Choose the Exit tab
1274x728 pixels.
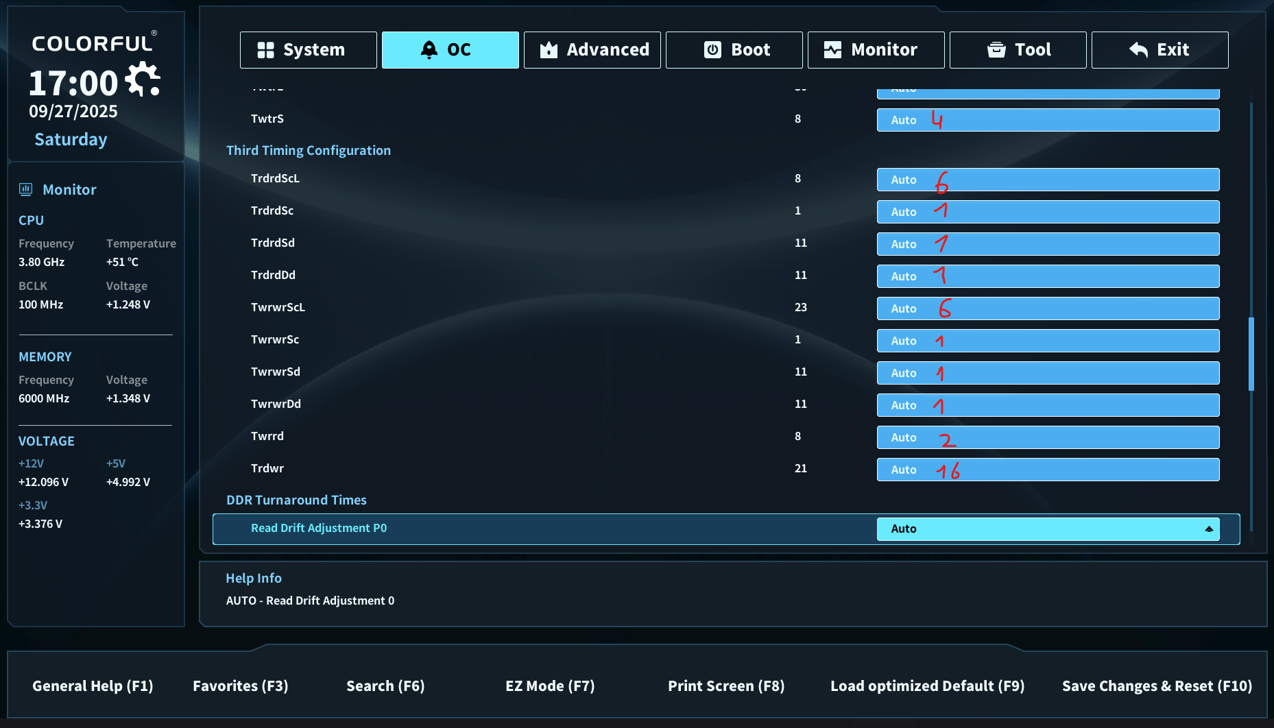pos(1160,50)
